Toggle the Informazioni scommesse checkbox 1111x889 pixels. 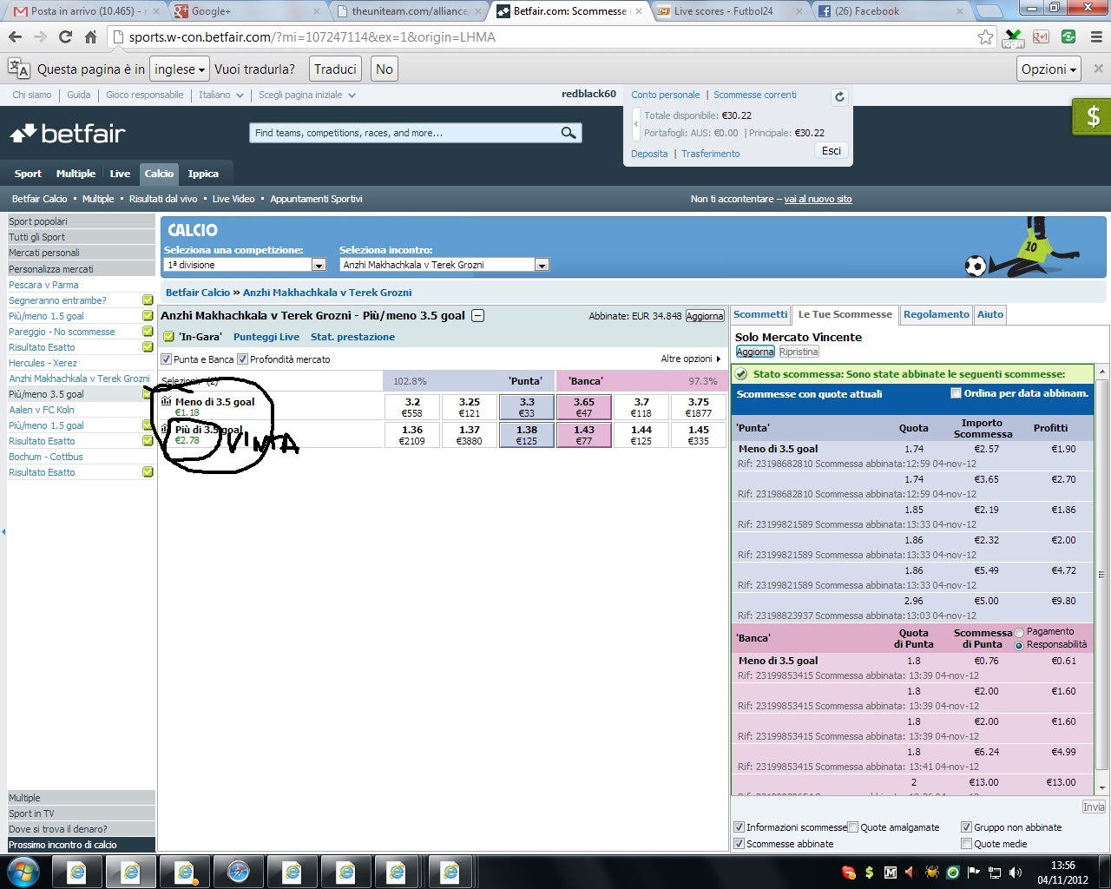(740, 827)
